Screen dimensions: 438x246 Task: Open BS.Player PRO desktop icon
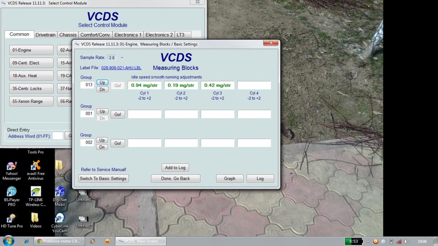[12, 192]
